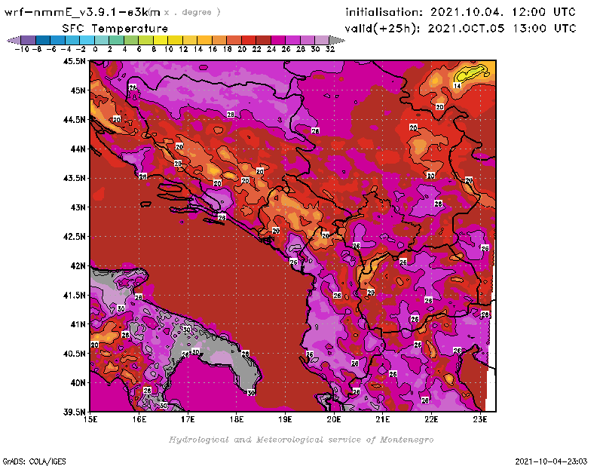Click the 18–20 red-orange legend swatch
The image size is (603, 466).
[x=234, y=40]
